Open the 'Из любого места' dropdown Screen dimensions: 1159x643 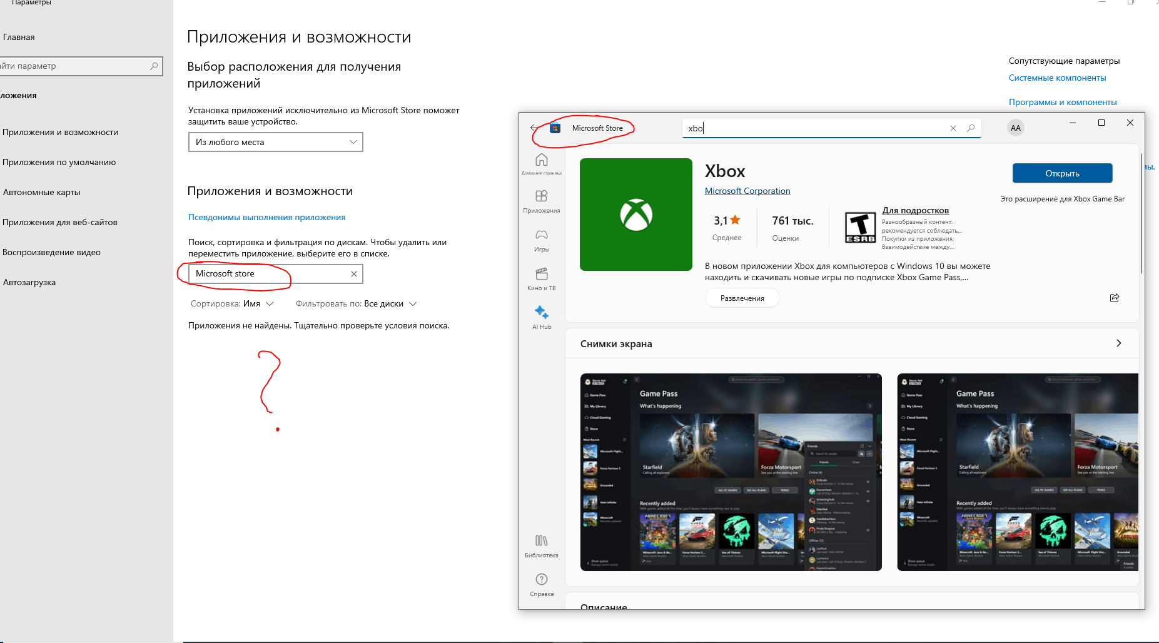(275, 142)
